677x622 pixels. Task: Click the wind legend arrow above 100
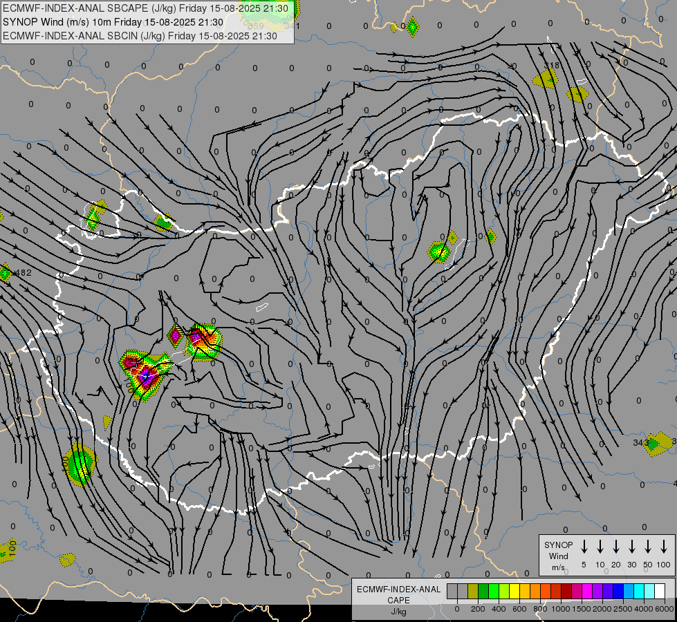(664, 546)
